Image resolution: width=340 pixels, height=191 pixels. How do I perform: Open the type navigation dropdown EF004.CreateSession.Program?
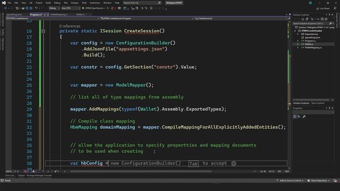(x=147, y=19)
